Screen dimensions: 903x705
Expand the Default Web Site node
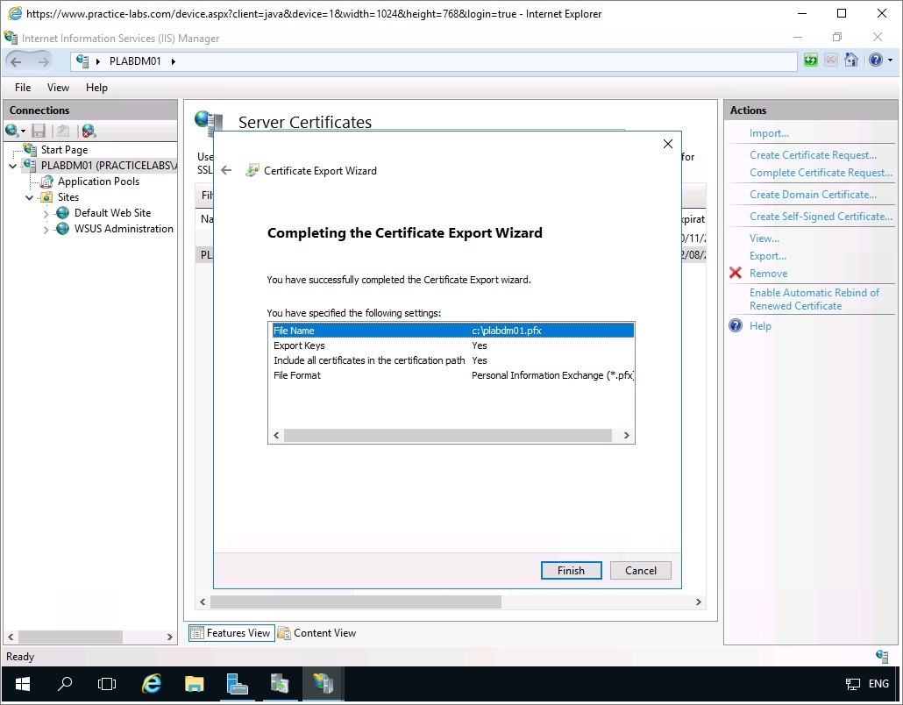click(x=46, y=213)
